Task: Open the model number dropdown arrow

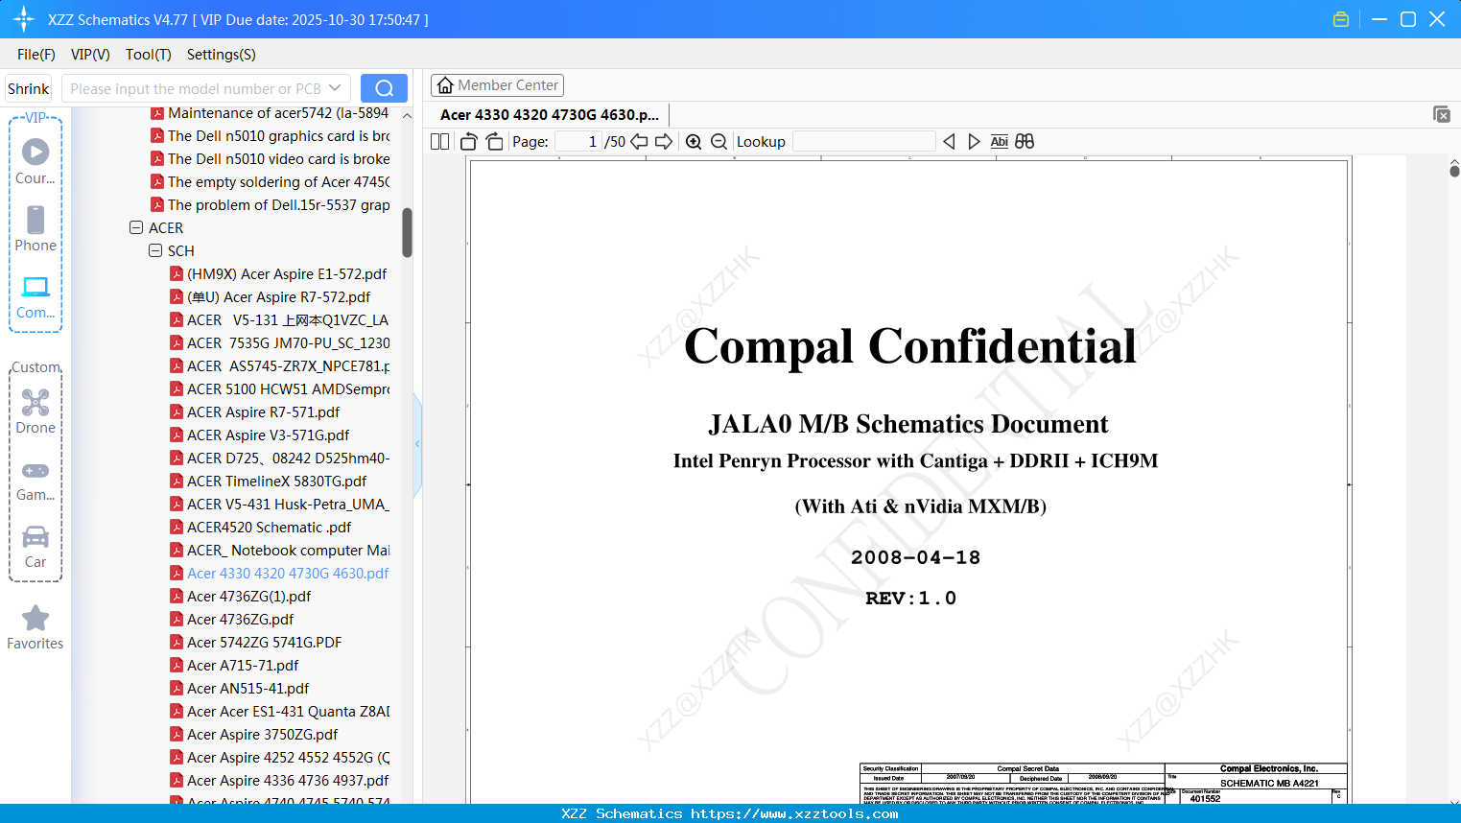Action: point(335,88)
